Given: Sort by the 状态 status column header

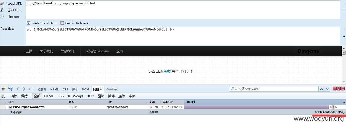Looking at the screenshot, I should [x=87, y=102].
